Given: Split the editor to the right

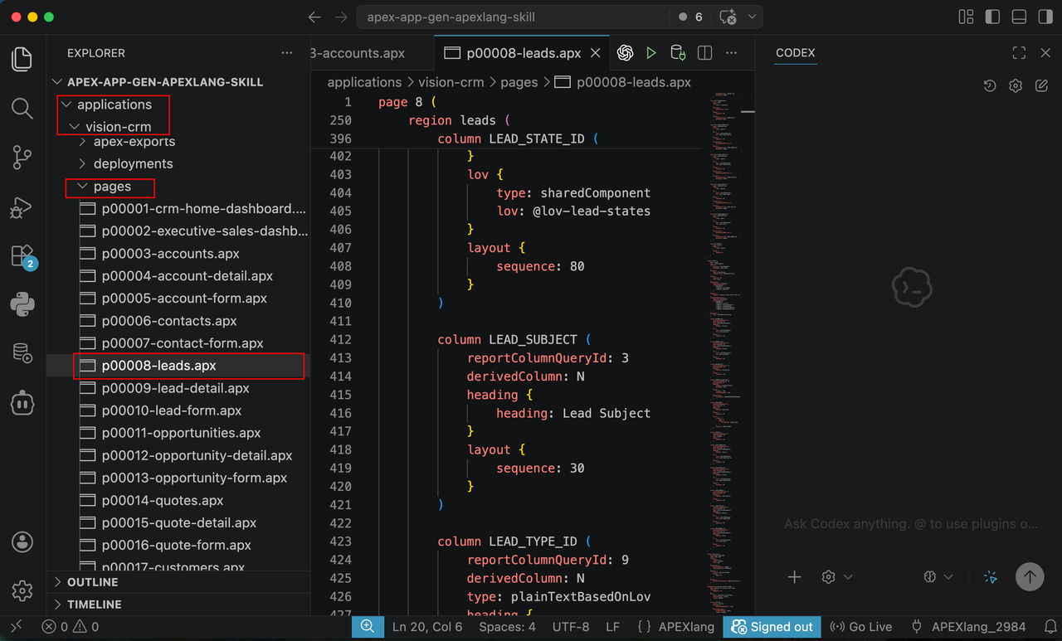Looking at the screenshot, I should pyautogui.click(x=705, y=53).
